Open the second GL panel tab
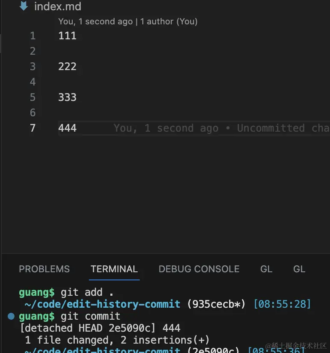 [x=299, y=269]
